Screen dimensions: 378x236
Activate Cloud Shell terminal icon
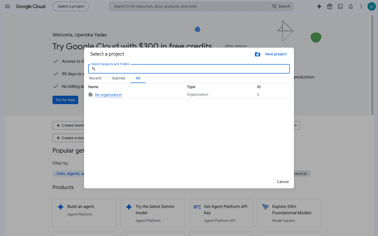point(340,6)
